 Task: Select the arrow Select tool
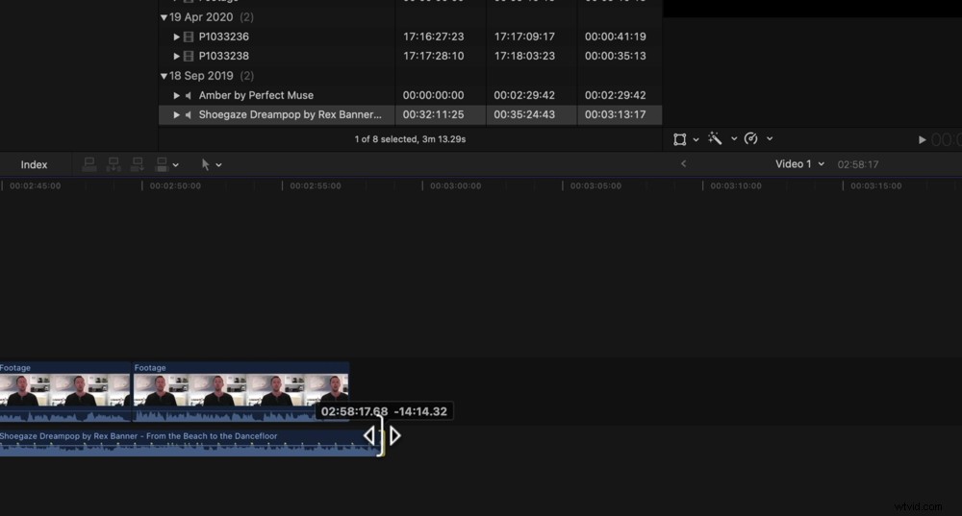(205, 164)
